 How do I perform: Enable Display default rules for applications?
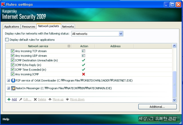click(7, 40)
